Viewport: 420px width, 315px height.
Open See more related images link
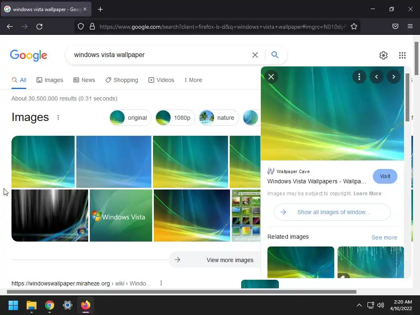[x=384, y=237]
